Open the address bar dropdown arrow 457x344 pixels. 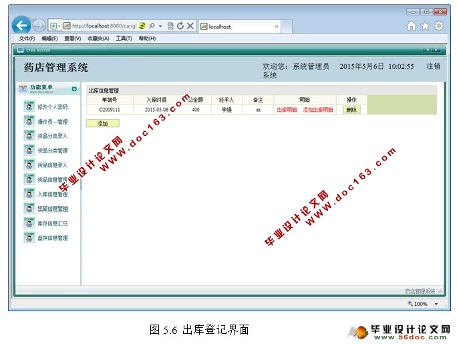point(160,26)
